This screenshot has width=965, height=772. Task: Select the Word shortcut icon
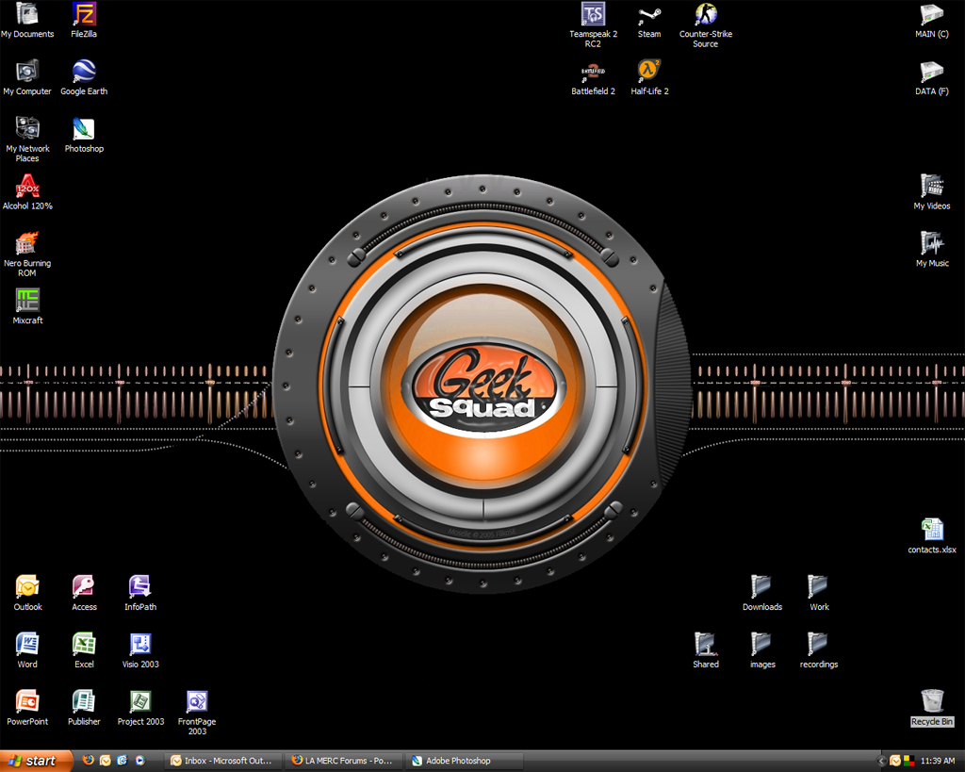[x=27, y=650]
